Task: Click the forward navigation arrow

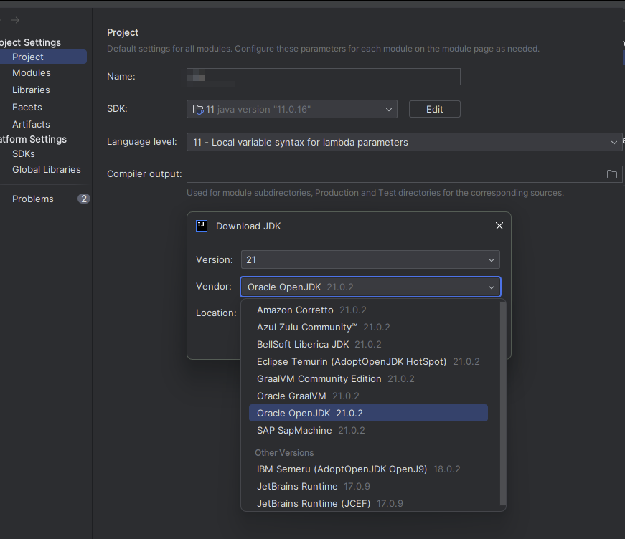Action: 15,20
